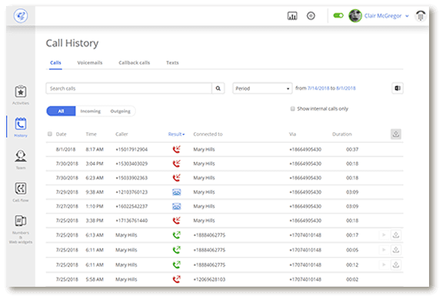Open the dialpad phone icon
This screenshot has width=446, height=296.
coord(421,15)
